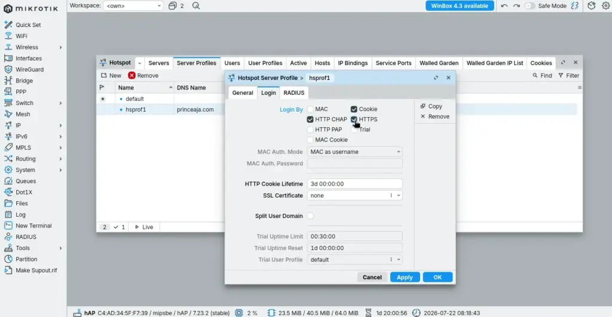Click the Filter funnel icon
Image resolution: width=612 pixels, height=317 pixels.
(561, 75)
